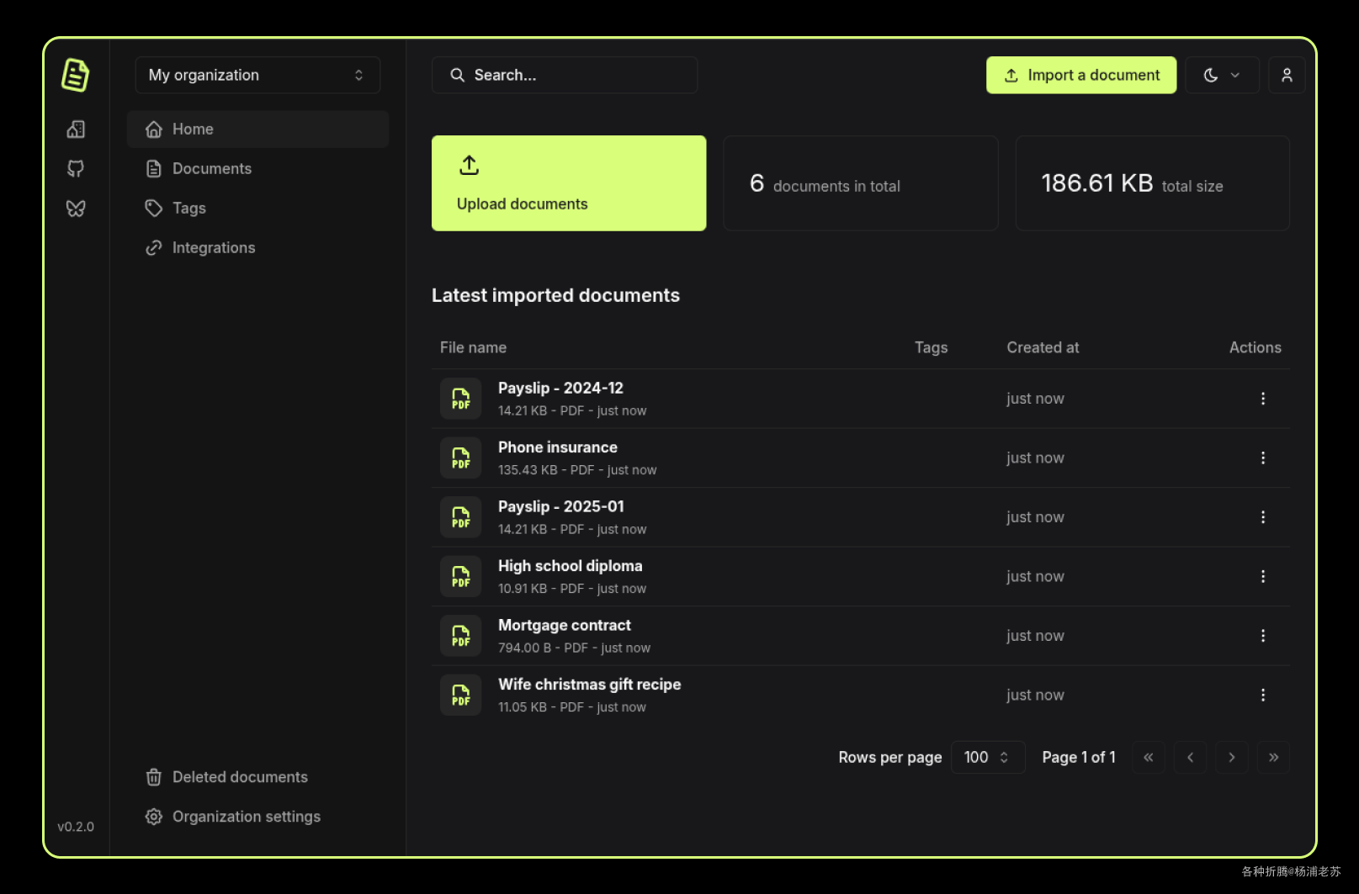This screenshot has height=894, width=1359.
Task: Click the Created at column header
Action: 1043,347
